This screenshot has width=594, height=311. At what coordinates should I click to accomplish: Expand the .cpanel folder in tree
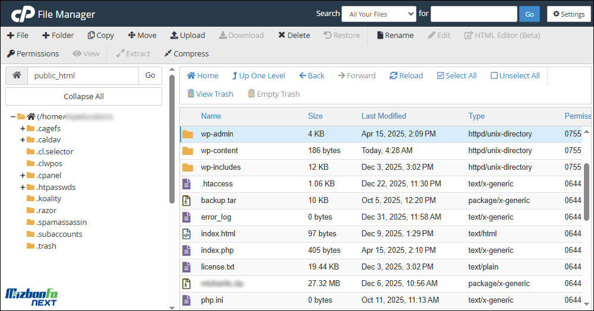(23, 175)
